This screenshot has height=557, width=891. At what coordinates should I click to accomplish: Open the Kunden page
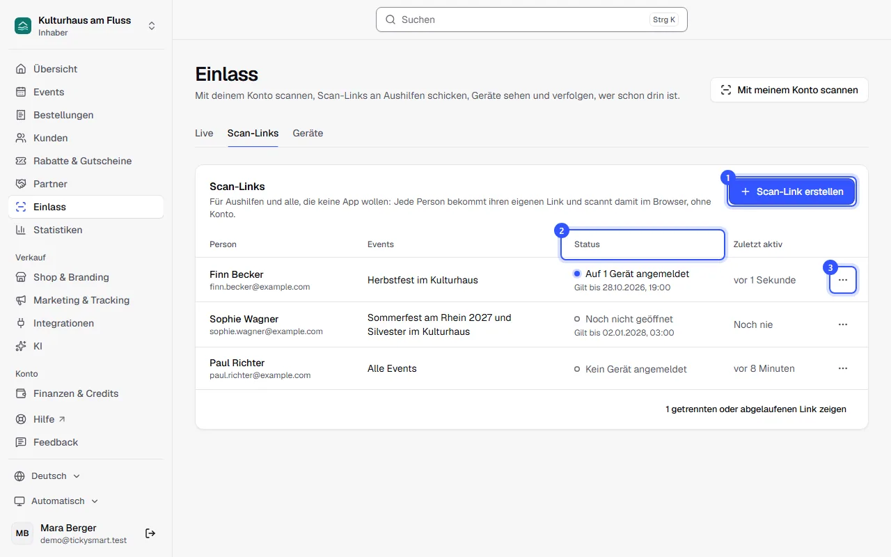pyautogui.click(x=86, y=138)
